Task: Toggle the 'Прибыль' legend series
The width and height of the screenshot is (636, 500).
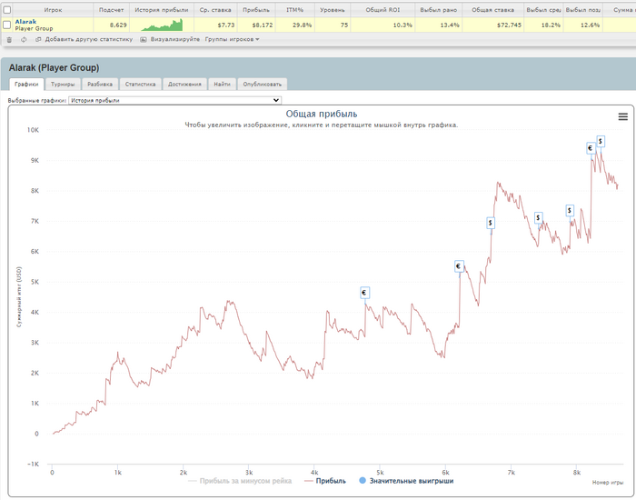Action: coord(325,481)
